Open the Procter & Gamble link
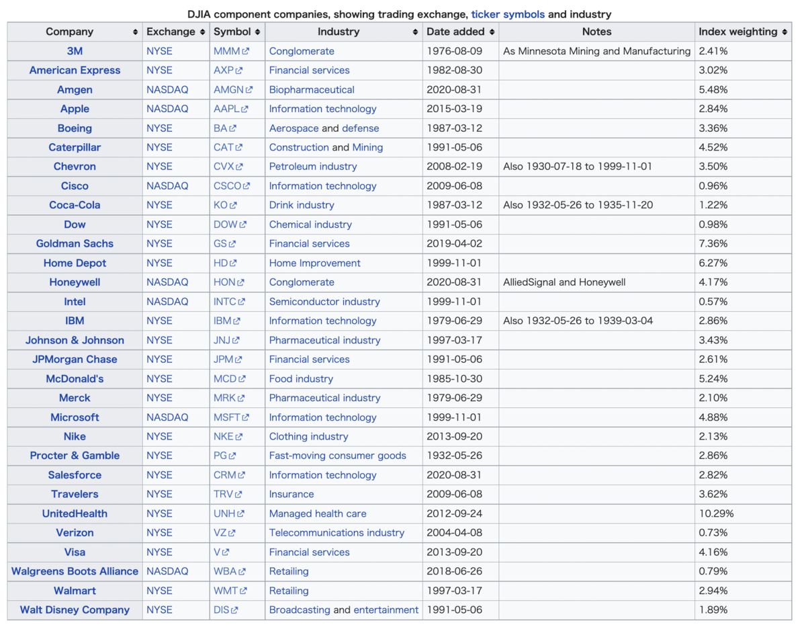The height and width of the screenshot is (627, 806). (75, 456)
